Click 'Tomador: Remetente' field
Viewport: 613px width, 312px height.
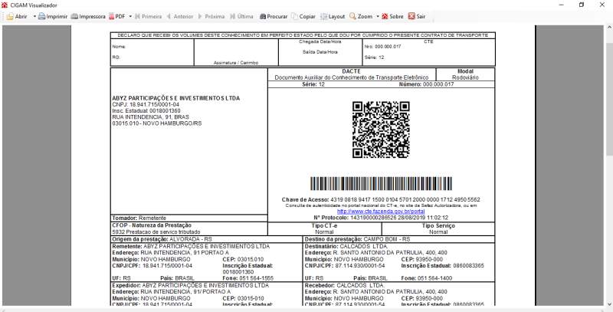click(x=139, y=218)
